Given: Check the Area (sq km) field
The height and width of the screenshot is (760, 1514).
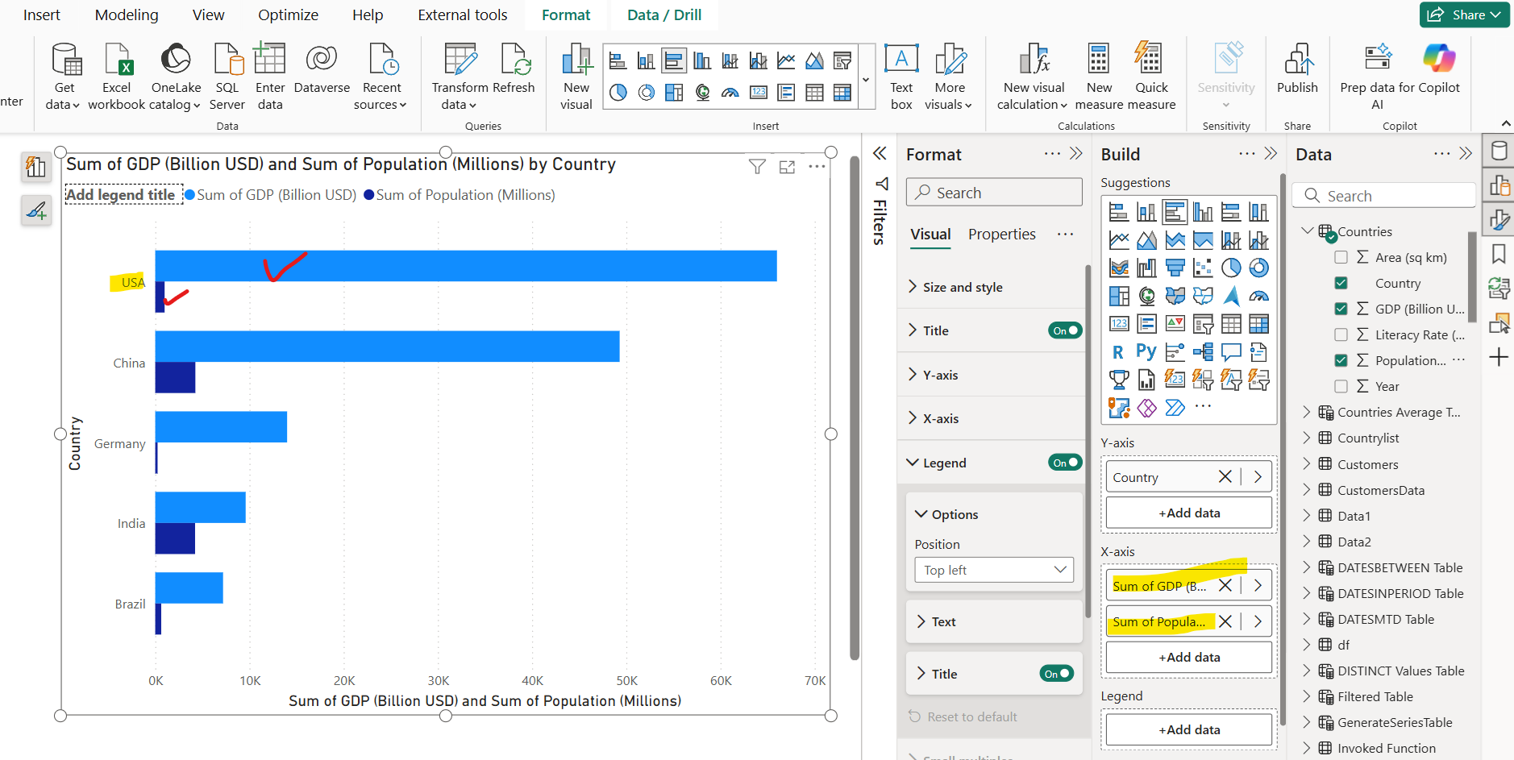Looking at the screenshot, I should point(1341,257).
